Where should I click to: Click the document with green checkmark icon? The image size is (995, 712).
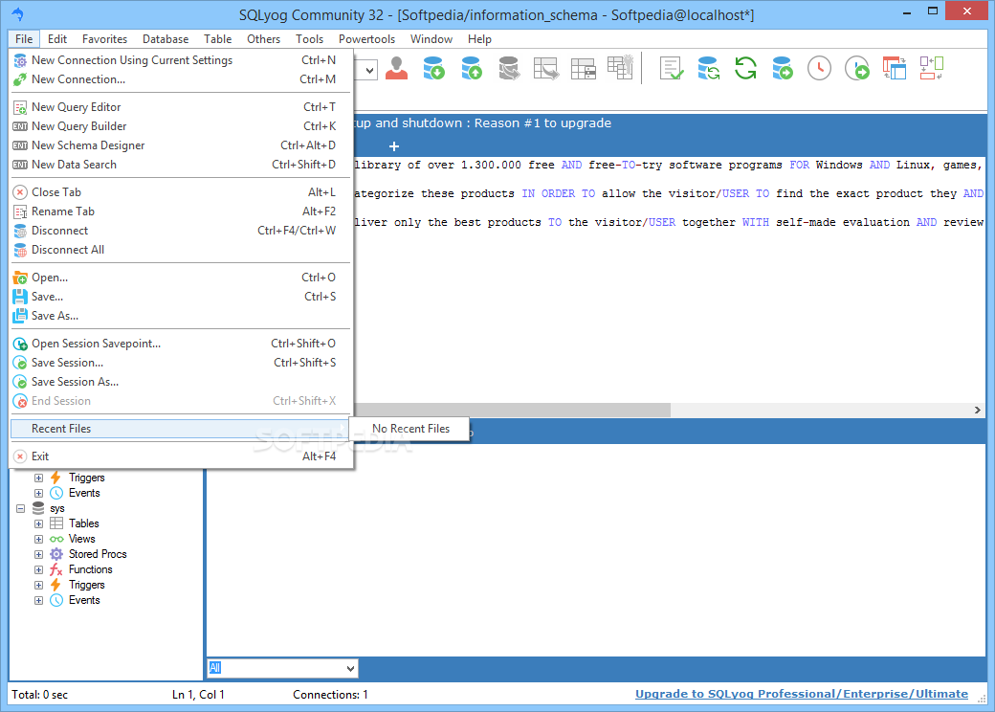[672, 68]
